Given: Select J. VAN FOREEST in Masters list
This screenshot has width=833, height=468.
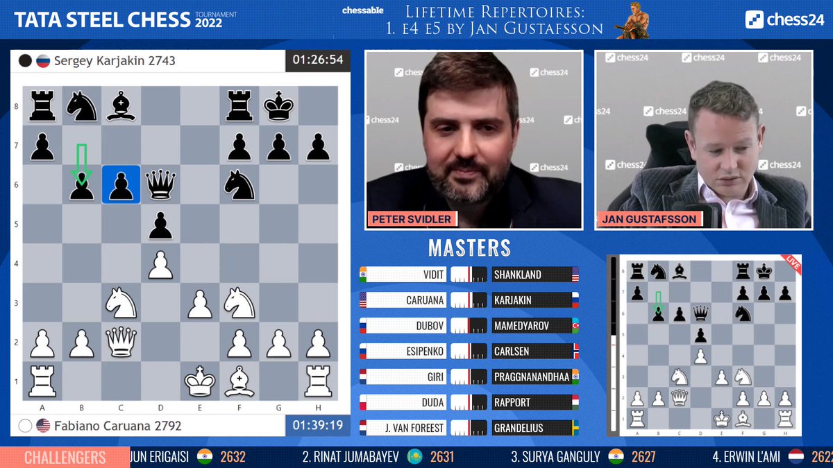Looking at the screenshot, I should 414,428.
